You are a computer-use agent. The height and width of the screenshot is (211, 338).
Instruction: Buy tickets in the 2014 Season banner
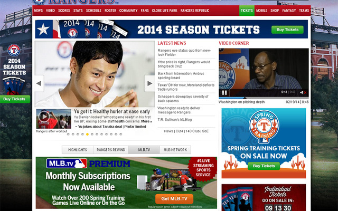tap(287, 30)
